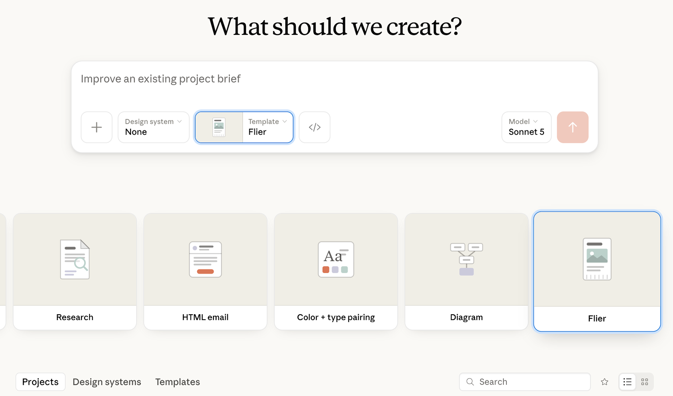
Task: Click the plus attach button
Action: [x=97, y=127]
